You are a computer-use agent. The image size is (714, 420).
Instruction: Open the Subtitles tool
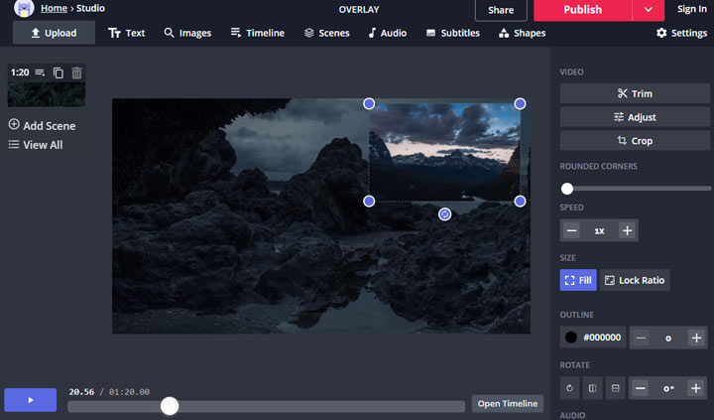(452, 33)
